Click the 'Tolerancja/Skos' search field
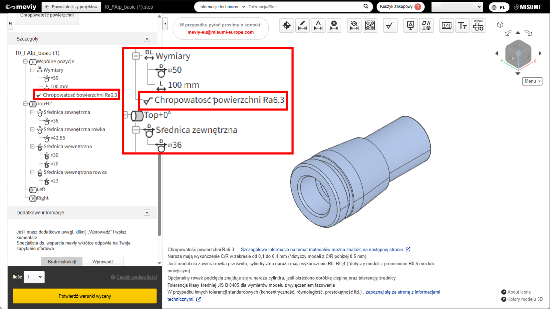This screenshot has width=550, height=309. [x=304, y=7]
